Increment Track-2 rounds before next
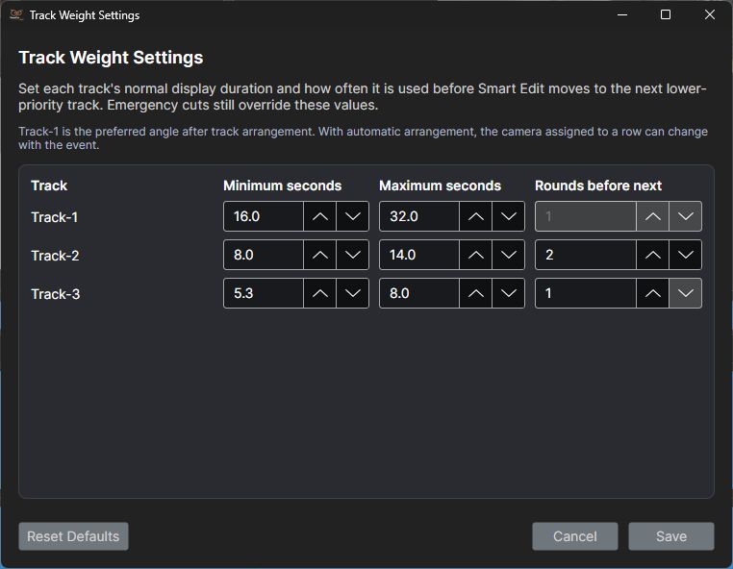 652,255
